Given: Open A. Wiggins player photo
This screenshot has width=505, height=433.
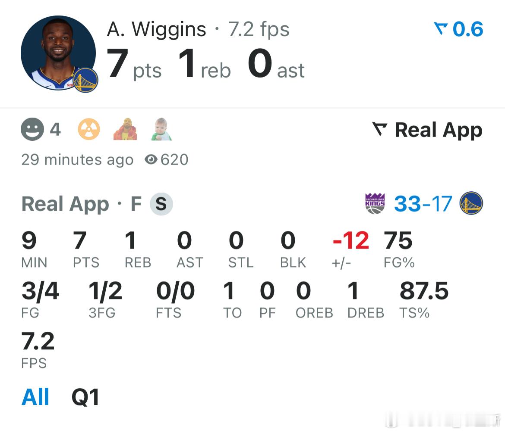Looking at the screenshot, I should [58, 53].
